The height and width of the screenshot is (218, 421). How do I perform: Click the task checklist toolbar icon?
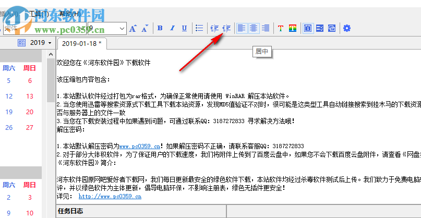click(320, 28)
